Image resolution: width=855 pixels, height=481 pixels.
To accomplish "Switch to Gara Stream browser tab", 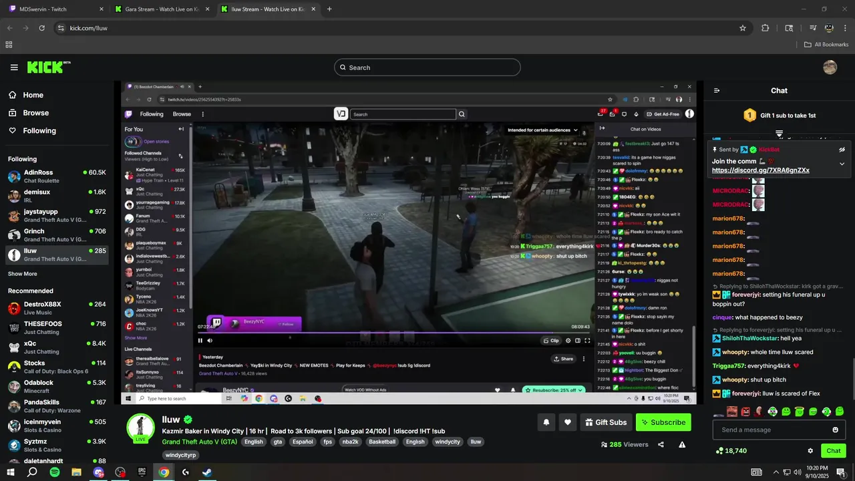I will coord(162,9).
